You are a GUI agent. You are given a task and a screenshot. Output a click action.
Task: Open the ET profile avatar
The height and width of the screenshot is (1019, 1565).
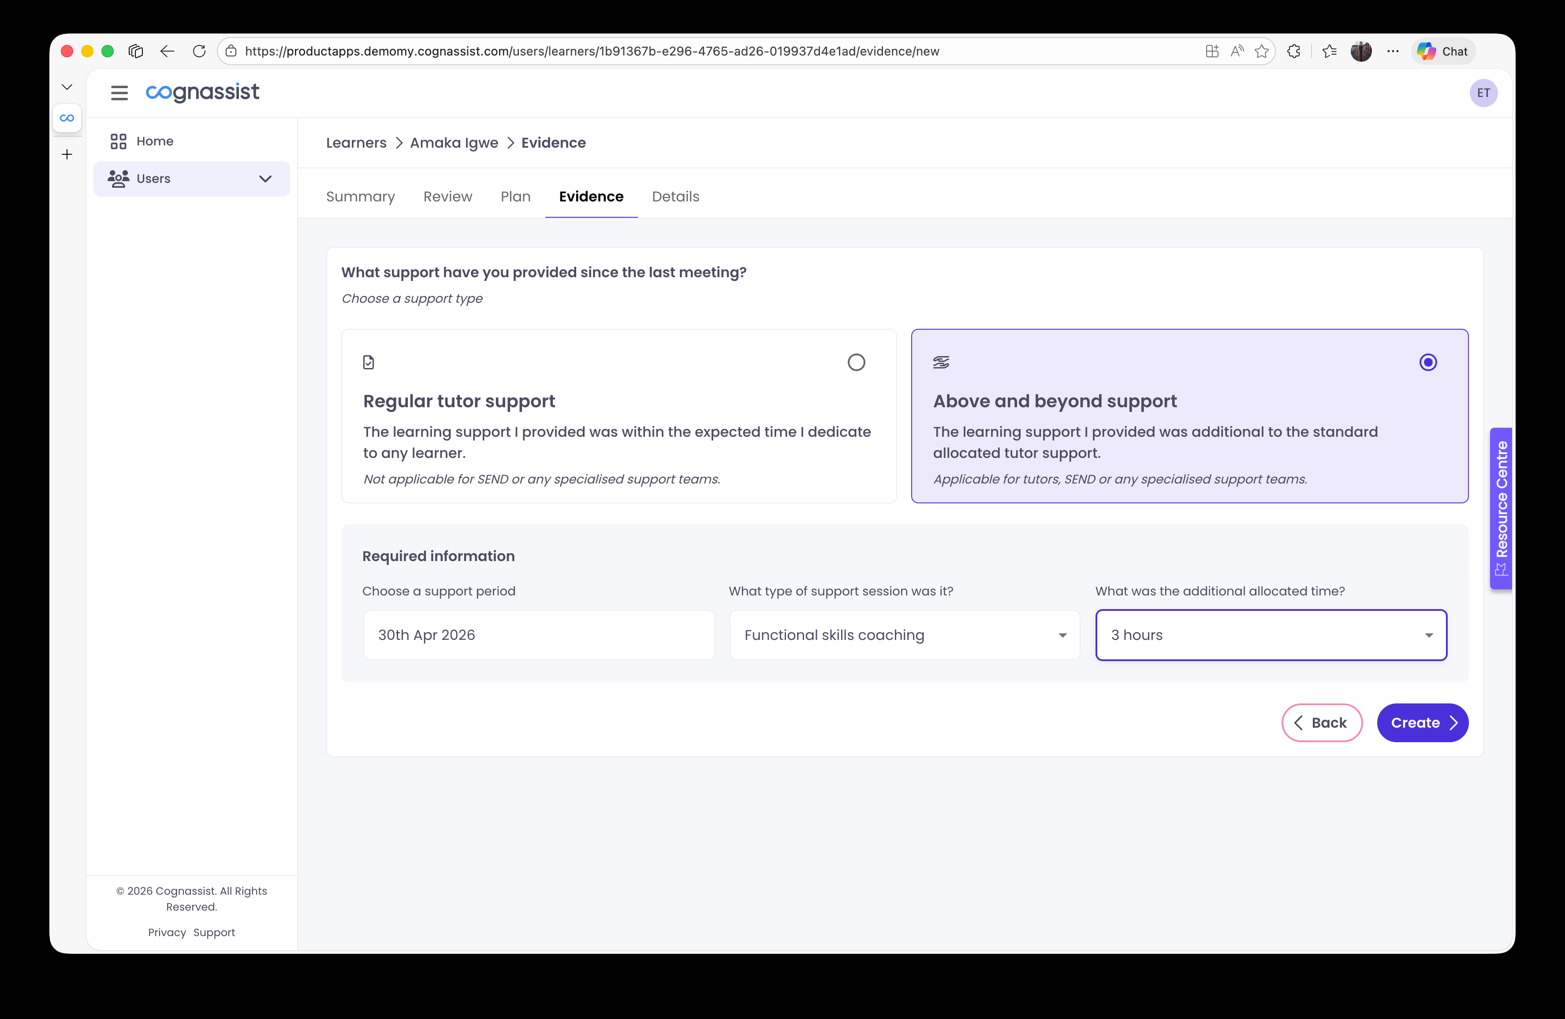1483,93
